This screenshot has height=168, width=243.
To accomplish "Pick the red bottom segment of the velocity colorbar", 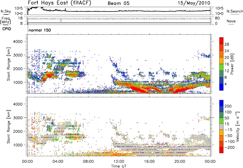I will pyautogui.click(x=221, y=150).
